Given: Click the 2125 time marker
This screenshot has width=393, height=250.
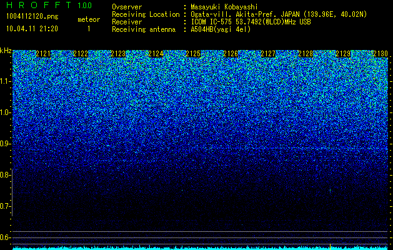Looking at the screenshot, I should tap(193, 54).
